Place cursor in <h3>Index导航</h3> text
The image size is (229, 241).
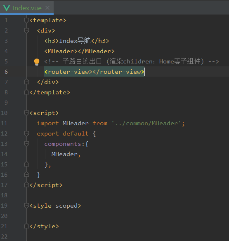pos(77,41)
